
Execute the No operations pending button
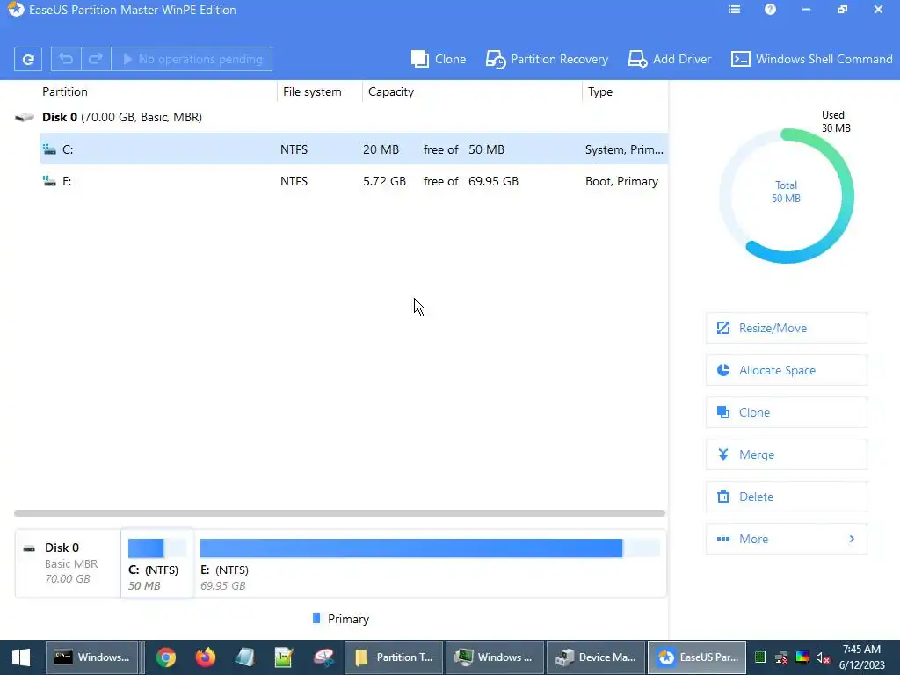pyautogui.click(x=192, y=59)
